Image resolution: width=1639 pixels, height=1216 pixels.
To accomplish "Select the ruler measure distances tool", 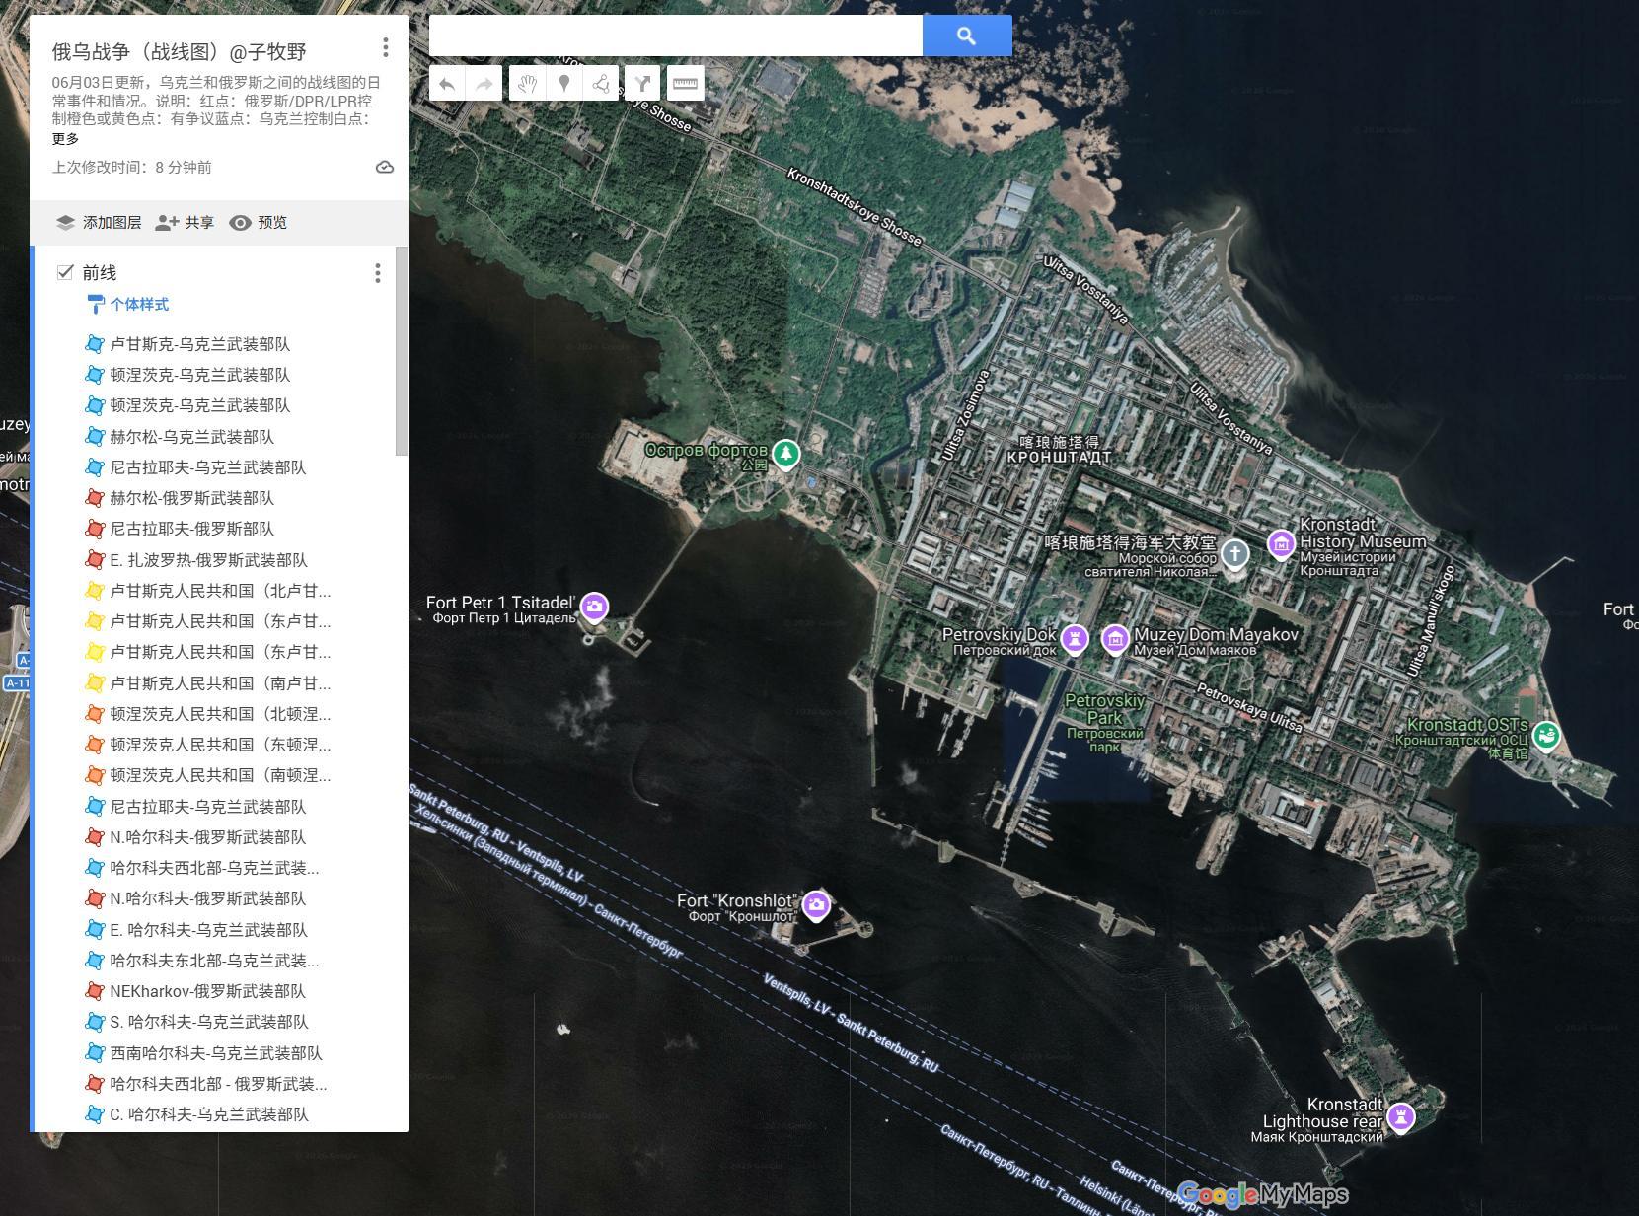I will 685,84.
